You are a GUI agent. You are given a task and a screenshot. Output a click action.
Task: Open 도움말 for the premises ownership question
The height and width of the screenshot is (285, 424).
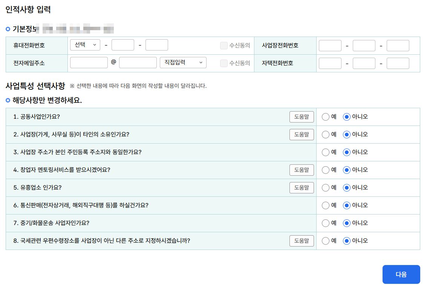point(302,135)
